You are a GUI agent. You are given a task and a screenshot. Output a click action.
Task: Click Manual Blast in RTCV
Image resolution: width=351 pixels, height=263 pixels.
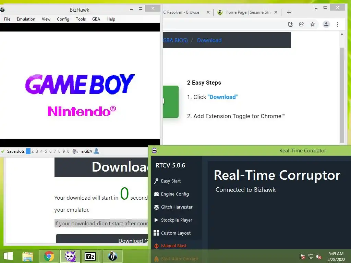(174, 246)
